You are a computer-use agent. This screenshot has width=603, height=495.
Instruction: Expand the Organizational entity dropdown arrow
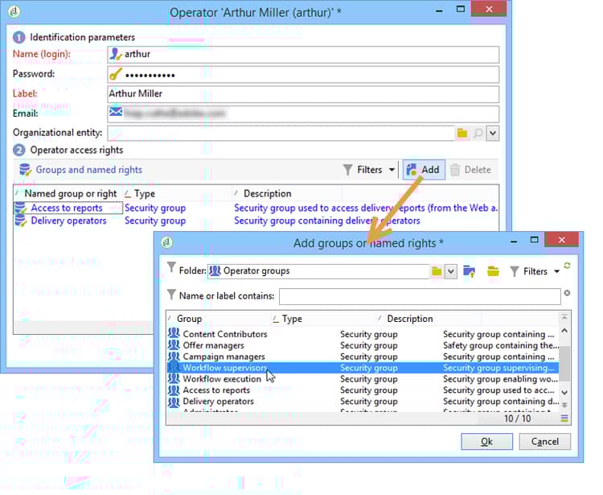coord(493,134)
